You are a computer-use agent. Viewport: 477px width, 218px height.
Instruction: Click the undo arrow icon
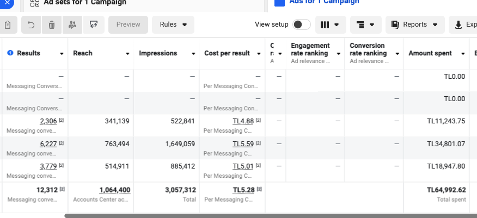click(x=31, y=24)
